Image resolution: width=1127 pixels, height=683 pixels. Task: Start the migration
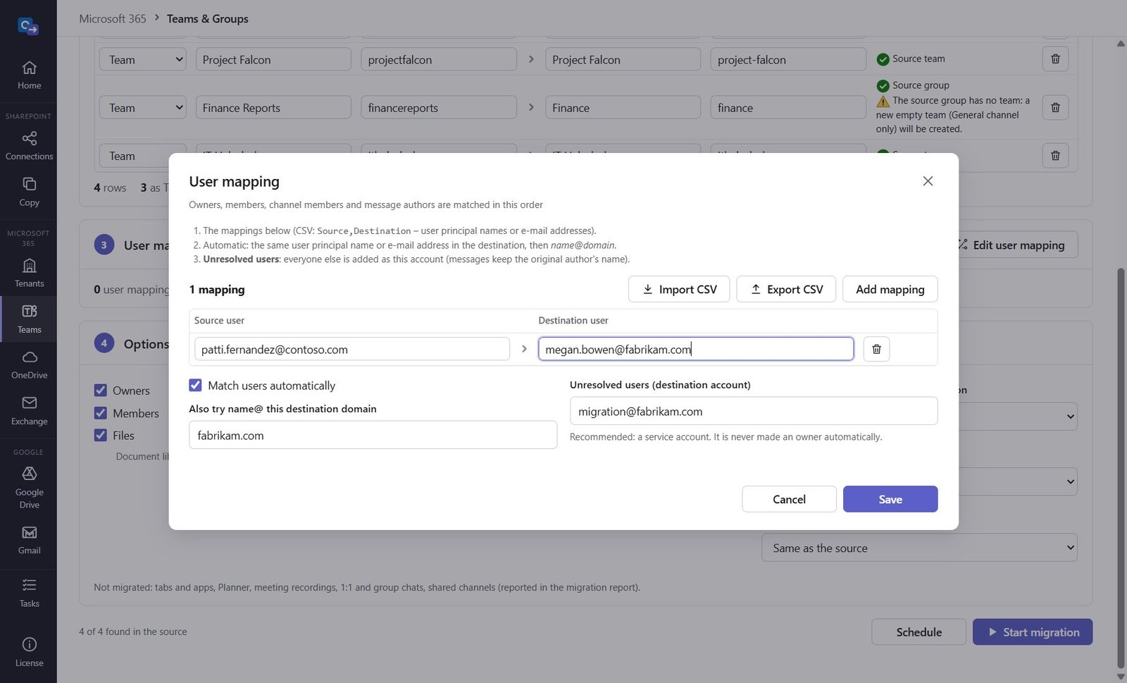click(1033, 632)
